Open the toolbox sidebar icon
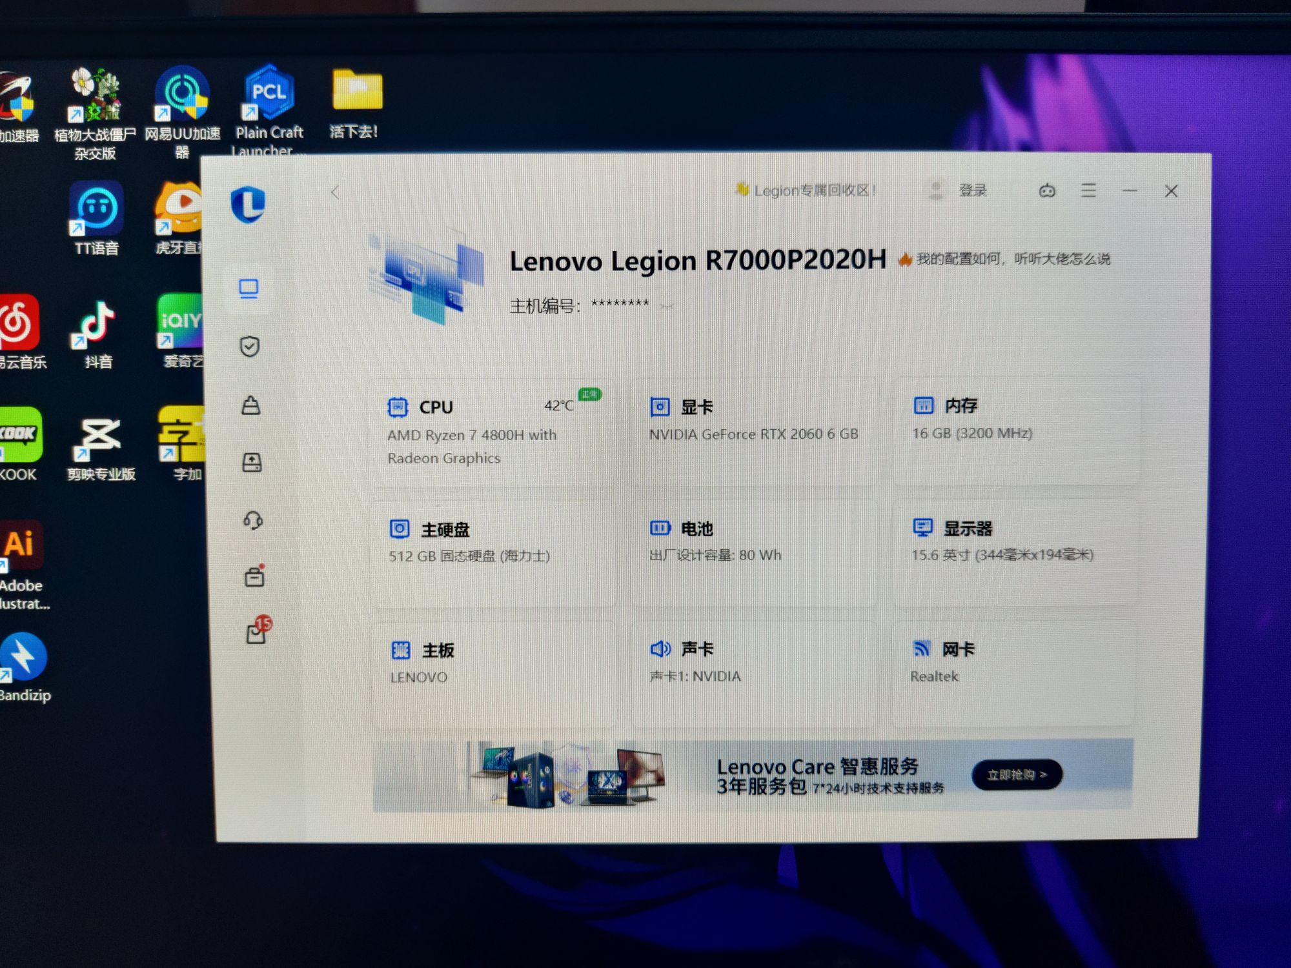The height and width of the screenshot is (968, 1291). coord(250,405)
